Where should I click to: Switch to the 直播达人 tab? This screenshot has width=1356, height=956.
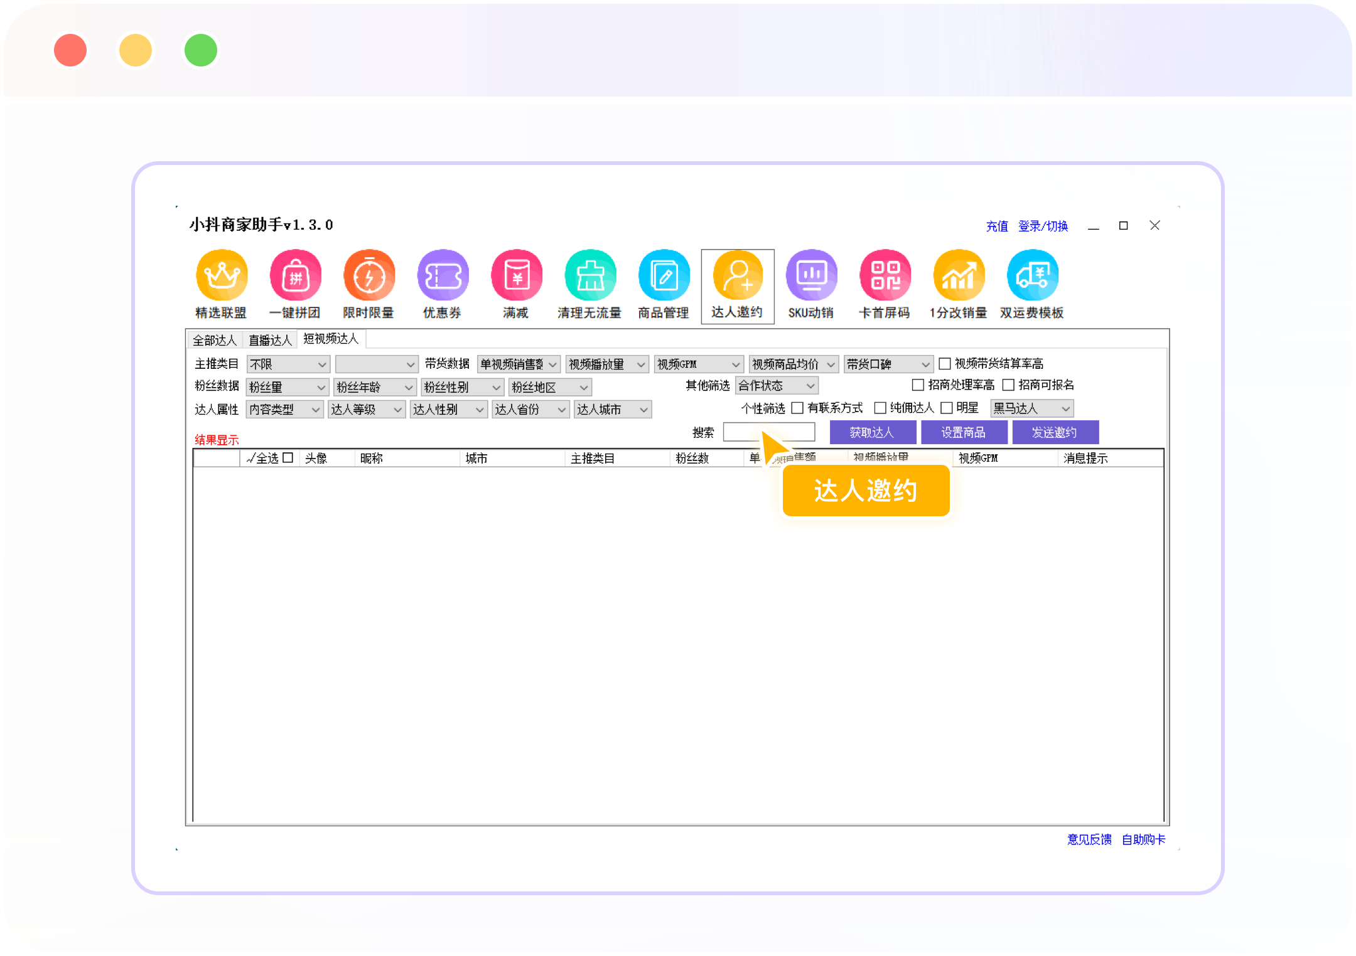tap(270, 340)
